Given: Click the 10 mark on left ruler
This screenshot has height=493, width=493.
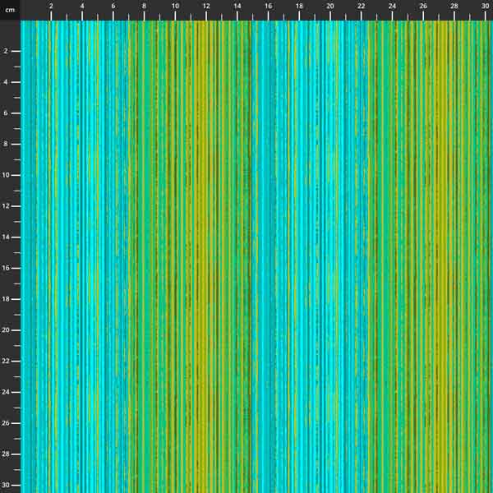Looking at the screenshot, I should (x=7, y=175).
